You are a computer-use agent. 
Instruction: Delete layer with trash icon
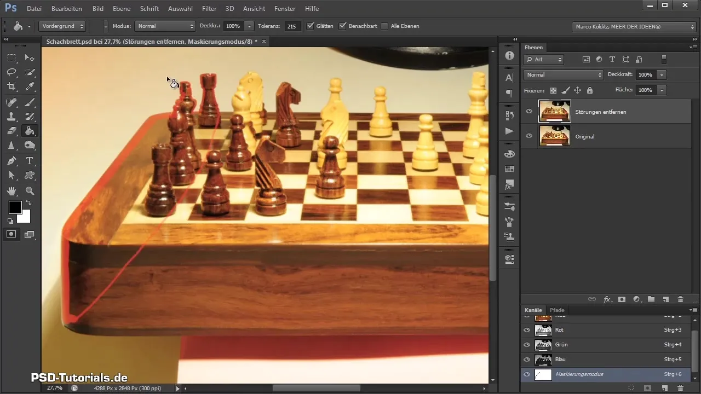point(680,299)
